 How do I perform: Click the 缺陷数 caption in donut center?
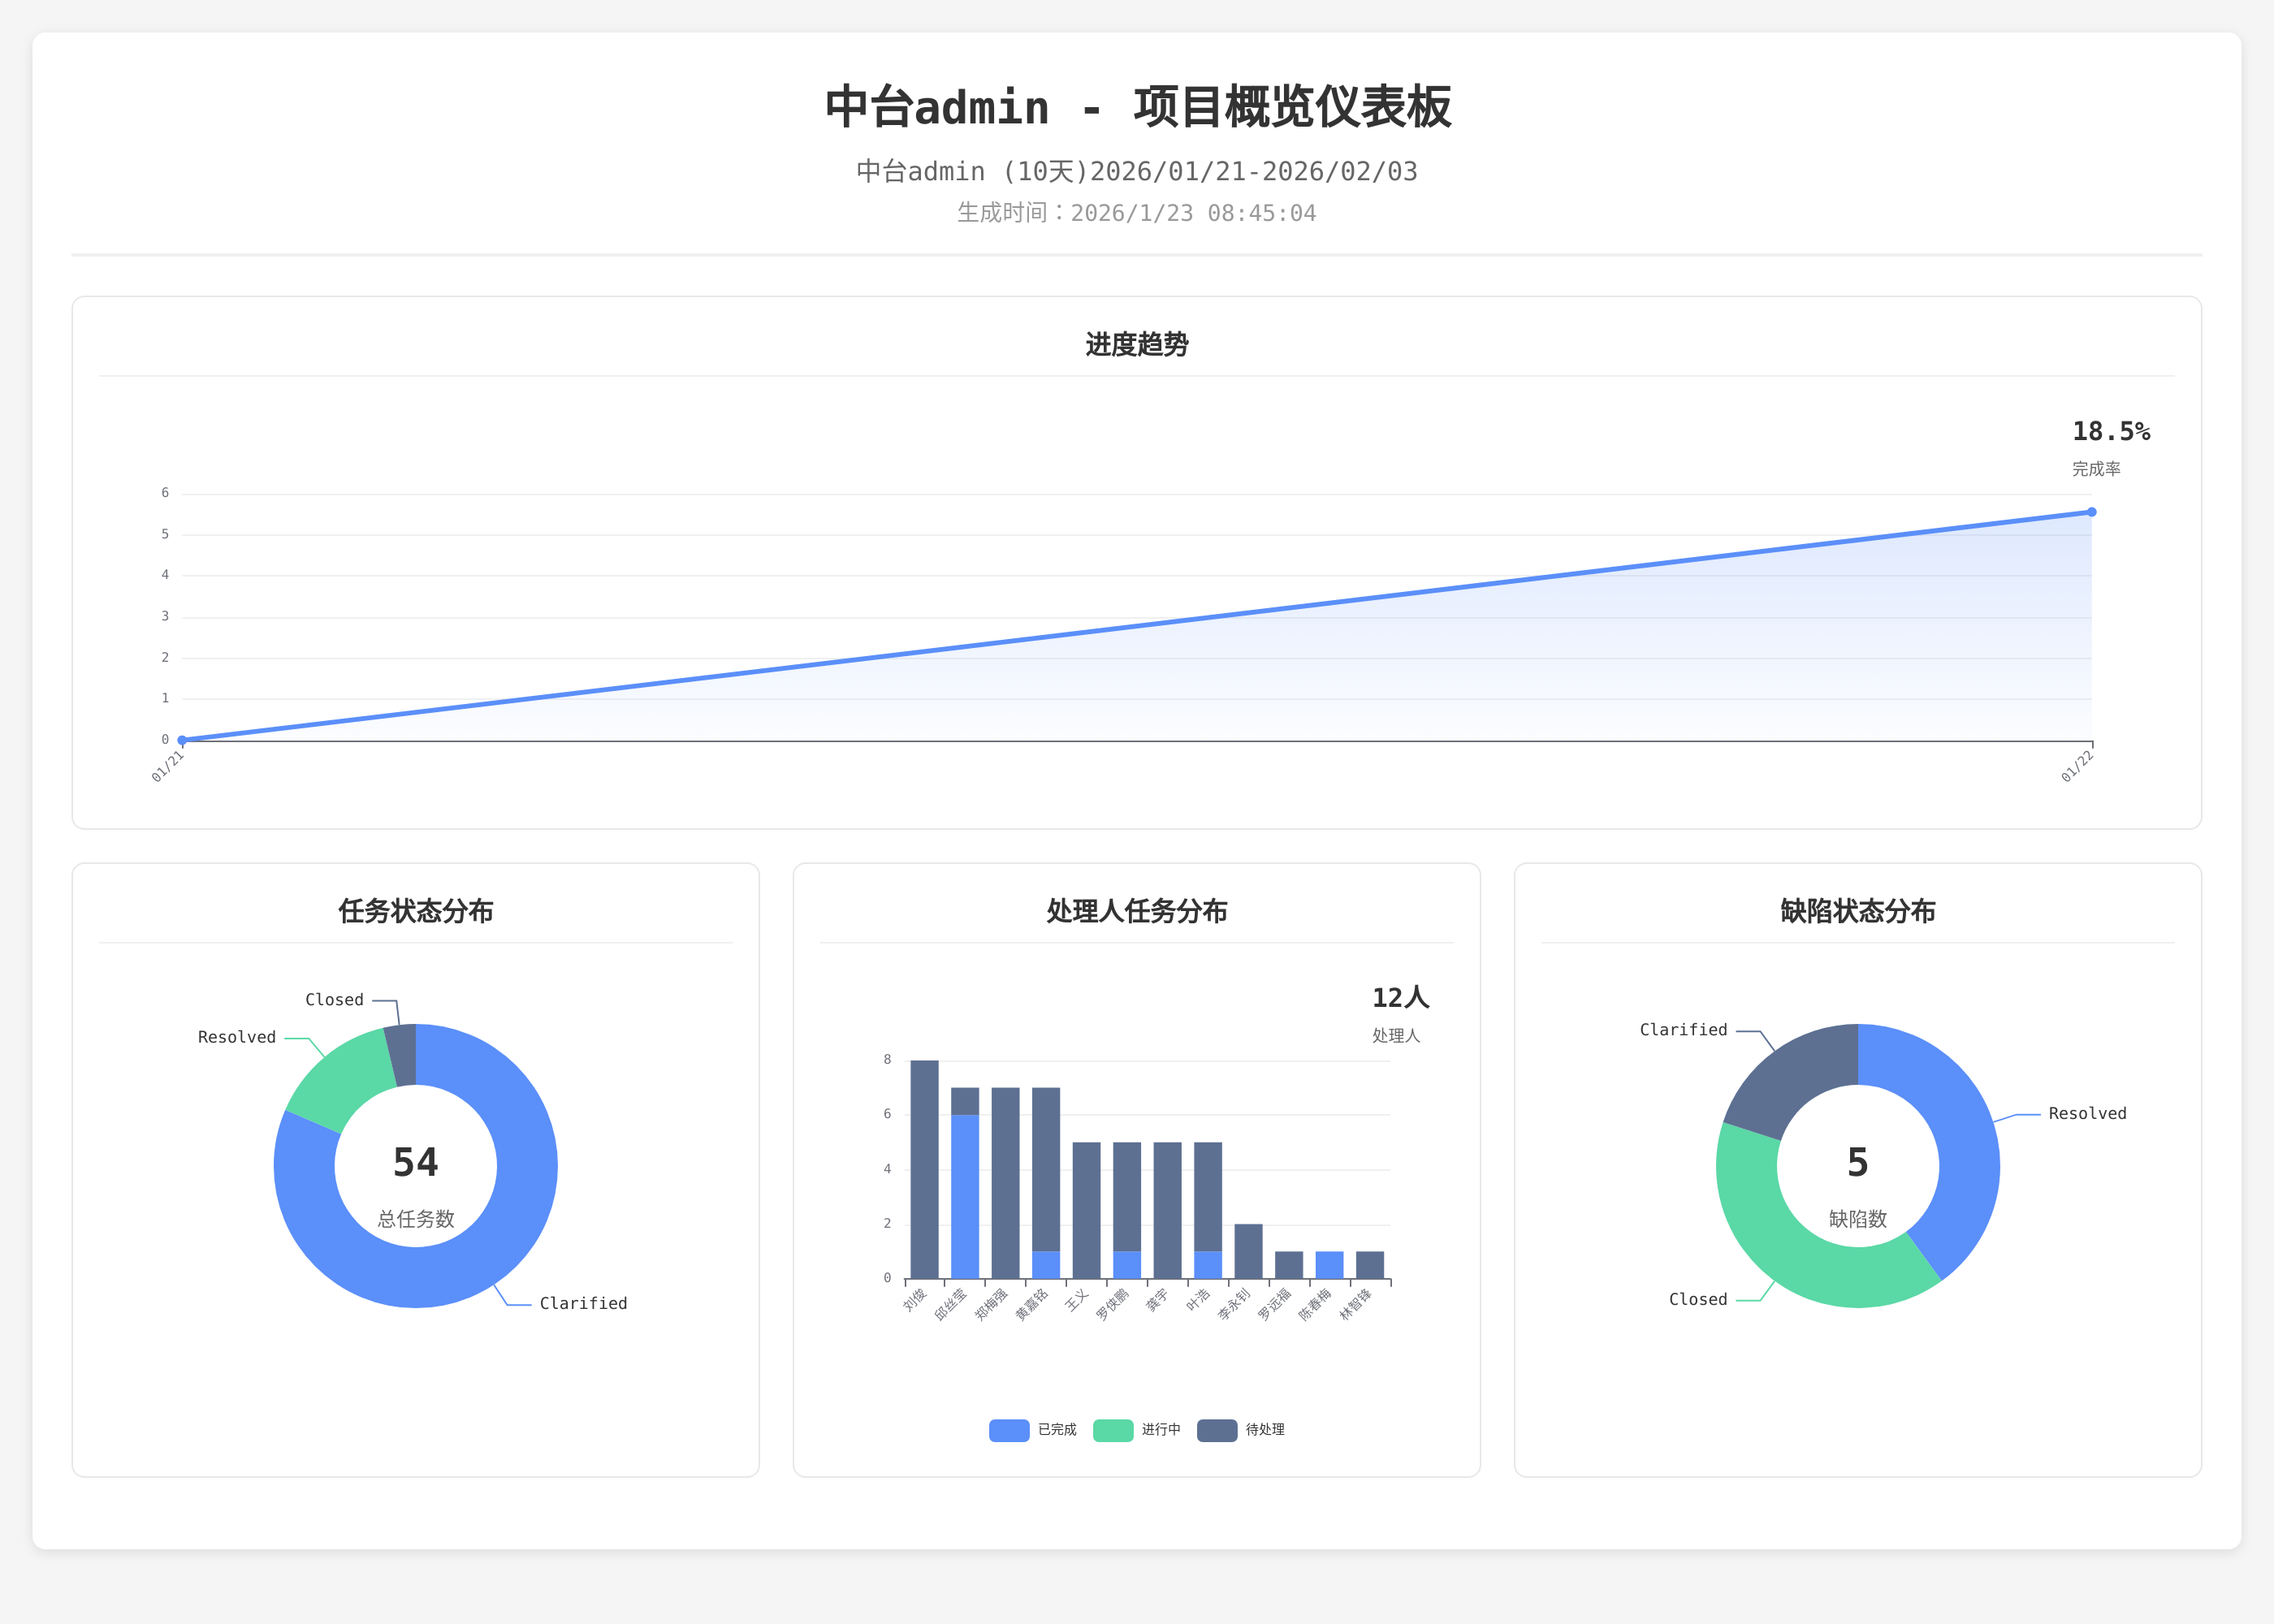coord(1858,1219)
